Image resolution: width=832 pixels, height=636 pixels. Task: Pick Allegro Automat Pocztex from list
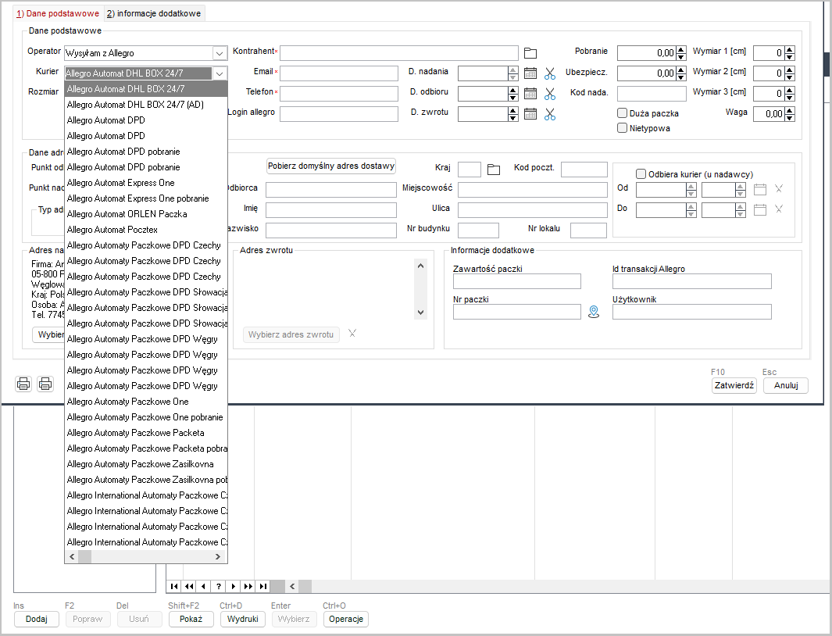pos(145,230)
